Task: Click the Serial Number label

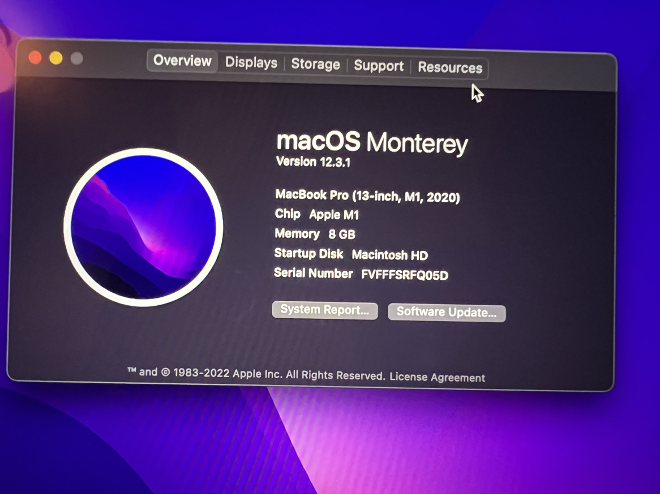Action: (x=313, y=273)
